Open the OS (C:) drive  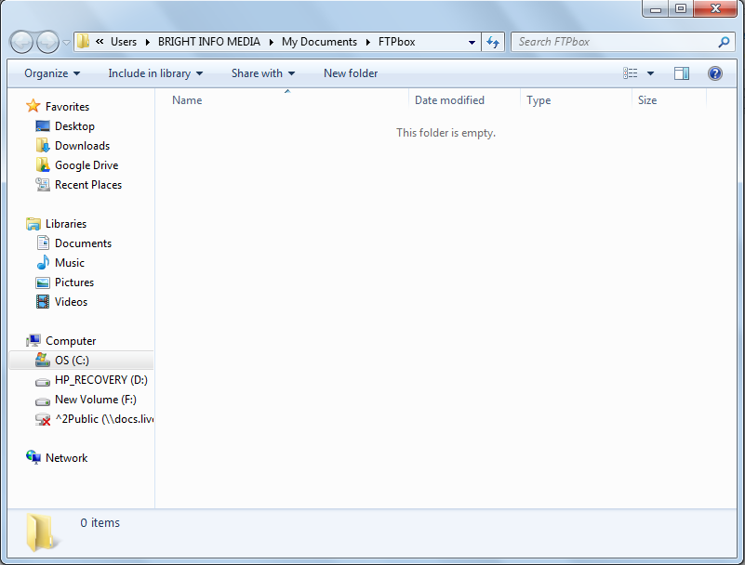click(x=72, y=361)
